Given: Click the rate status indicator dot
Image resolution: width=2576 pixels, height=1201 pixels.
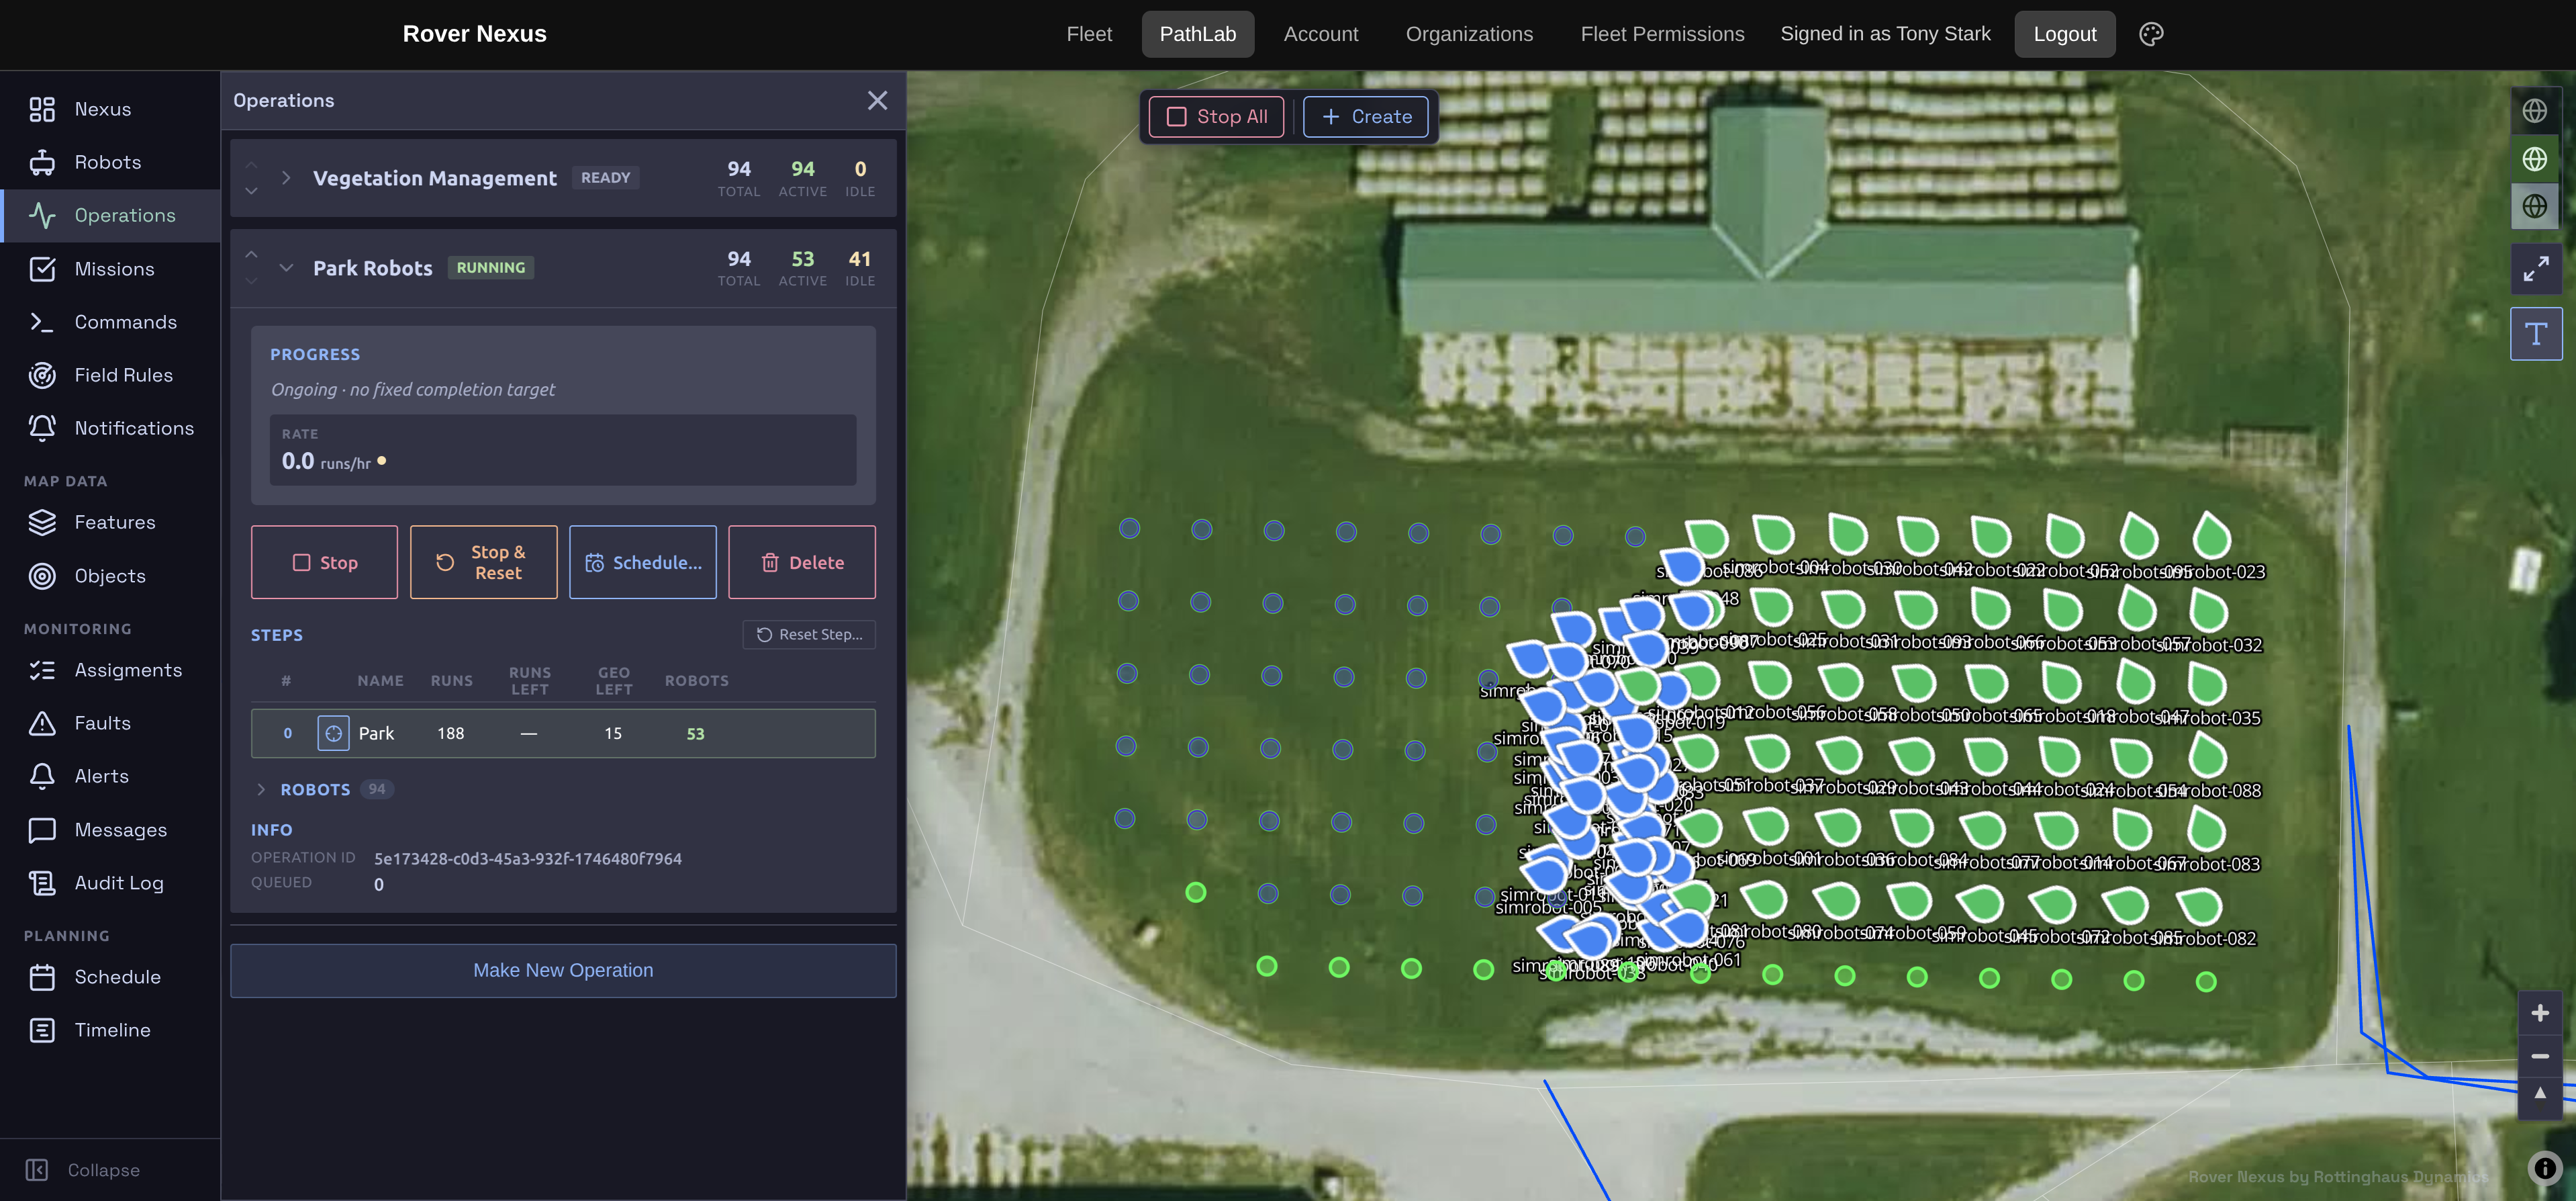Looking at the screenshot, I should (381, 461).
